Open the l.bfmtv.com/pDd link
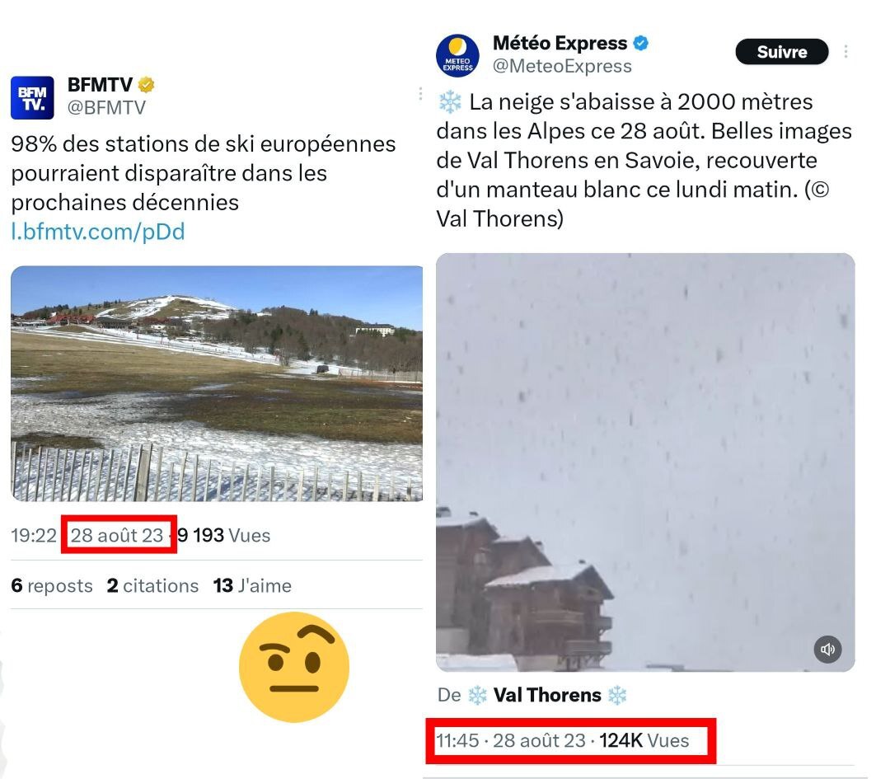This screenshot has width=890, height=779. pos(97,232)
